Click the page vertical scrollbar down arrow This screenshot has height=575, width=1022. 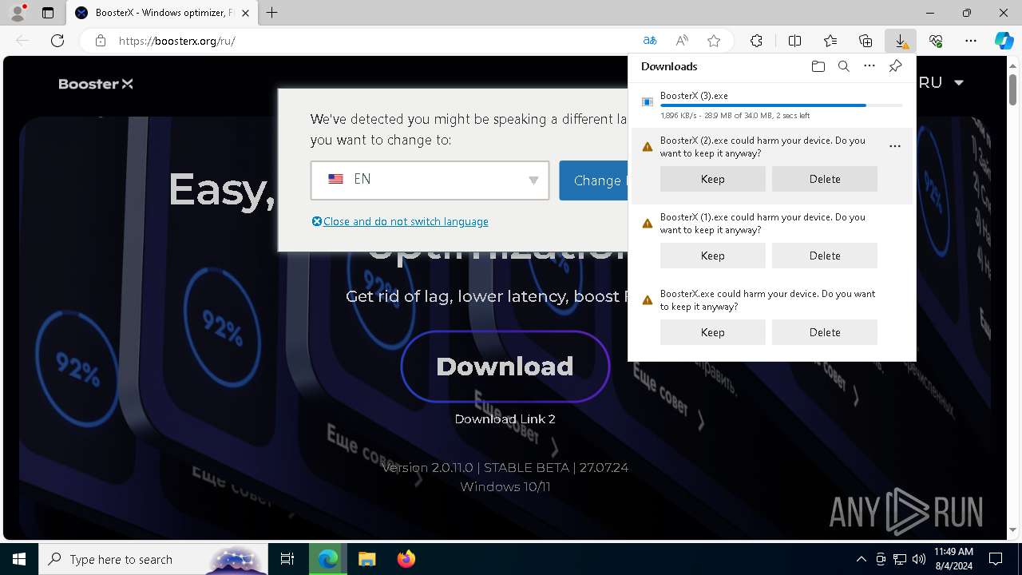pos(1014,529)
